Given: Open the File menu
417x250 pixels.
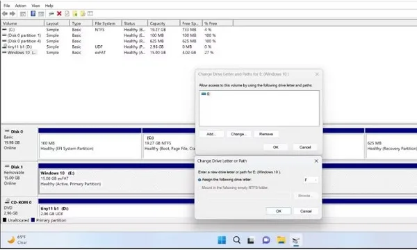Looking at the screenshot, I should 7,6.
